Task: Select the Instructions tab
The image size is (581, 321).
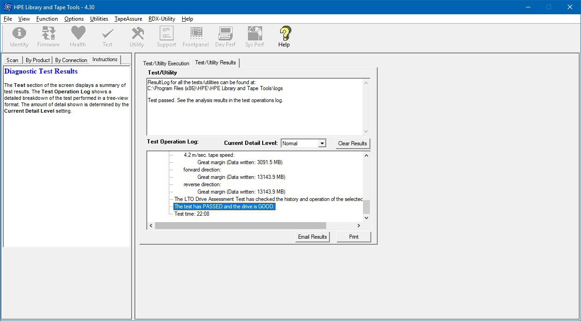Action: click(x=105, y=59)
